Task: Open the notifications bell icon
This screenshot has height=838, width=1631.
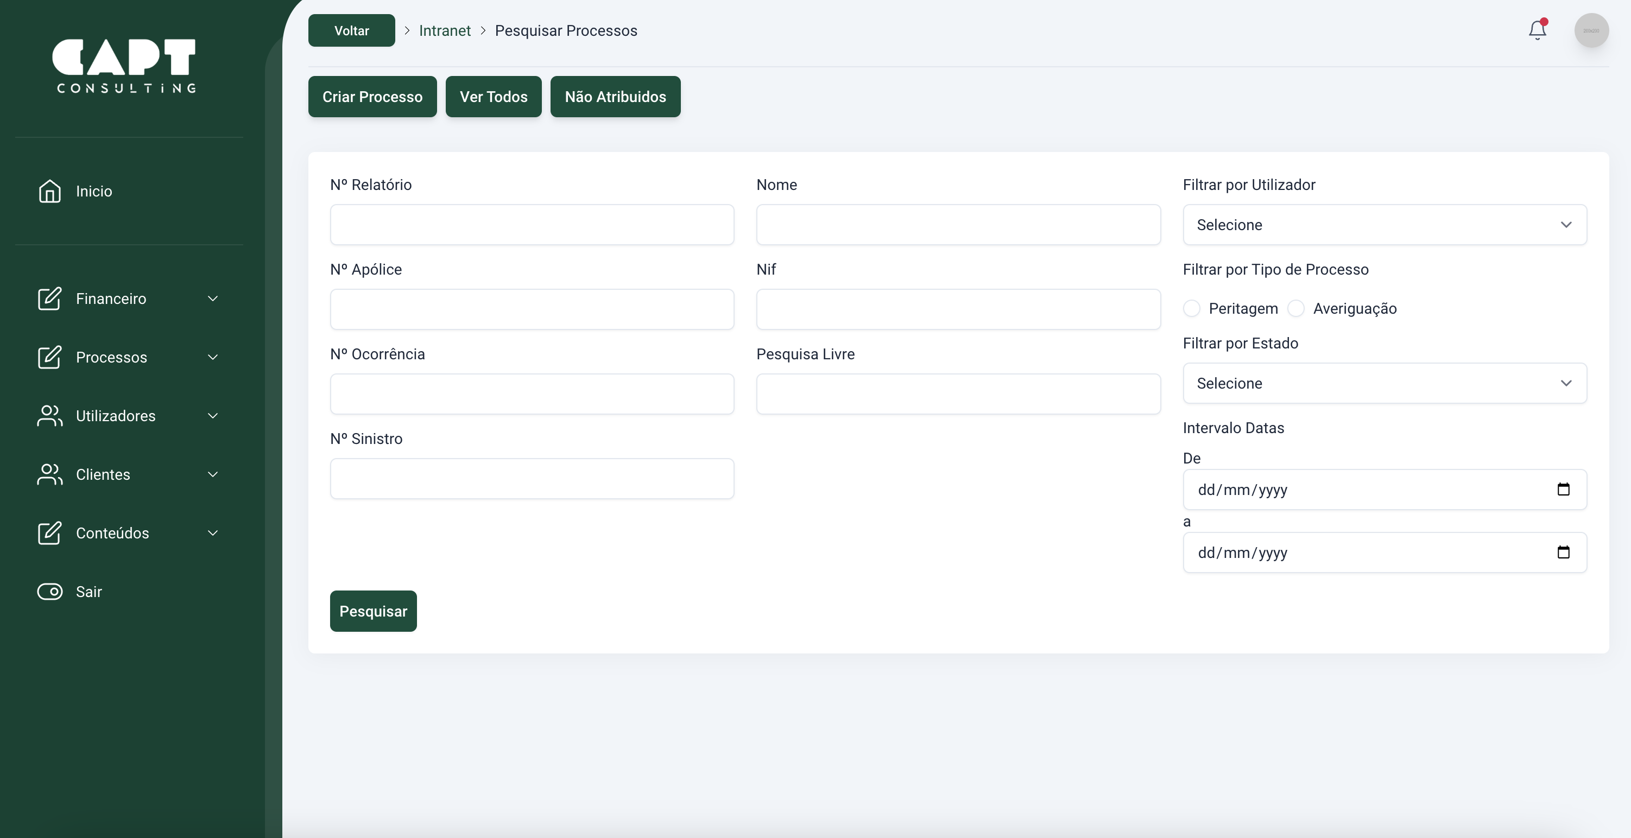Action: click(1537, 30)
